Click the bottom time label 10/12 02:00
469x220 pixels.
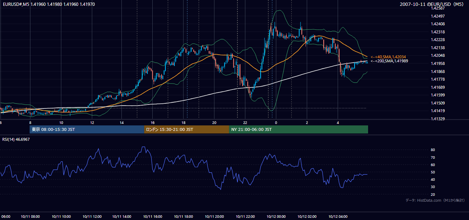(x=307, y=217)
